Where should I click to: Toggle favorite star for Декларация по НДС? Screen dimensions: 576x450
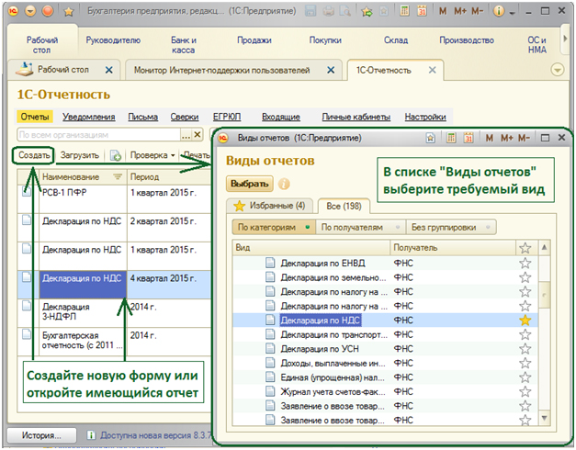point(525,321)
